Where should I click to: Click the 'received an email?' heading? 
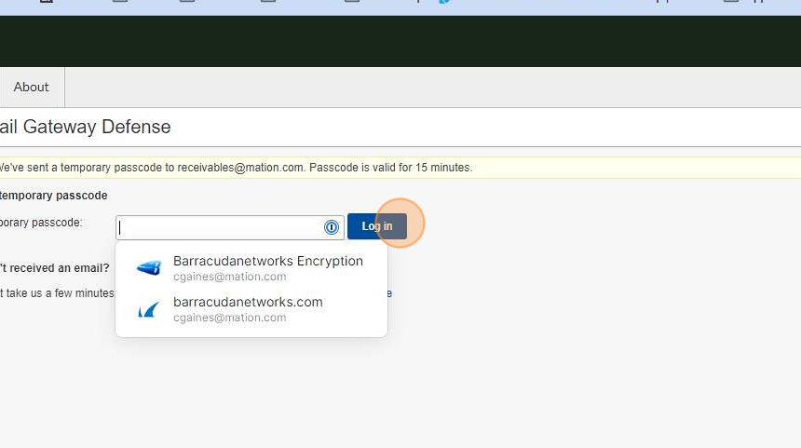(x=55, y=268)
